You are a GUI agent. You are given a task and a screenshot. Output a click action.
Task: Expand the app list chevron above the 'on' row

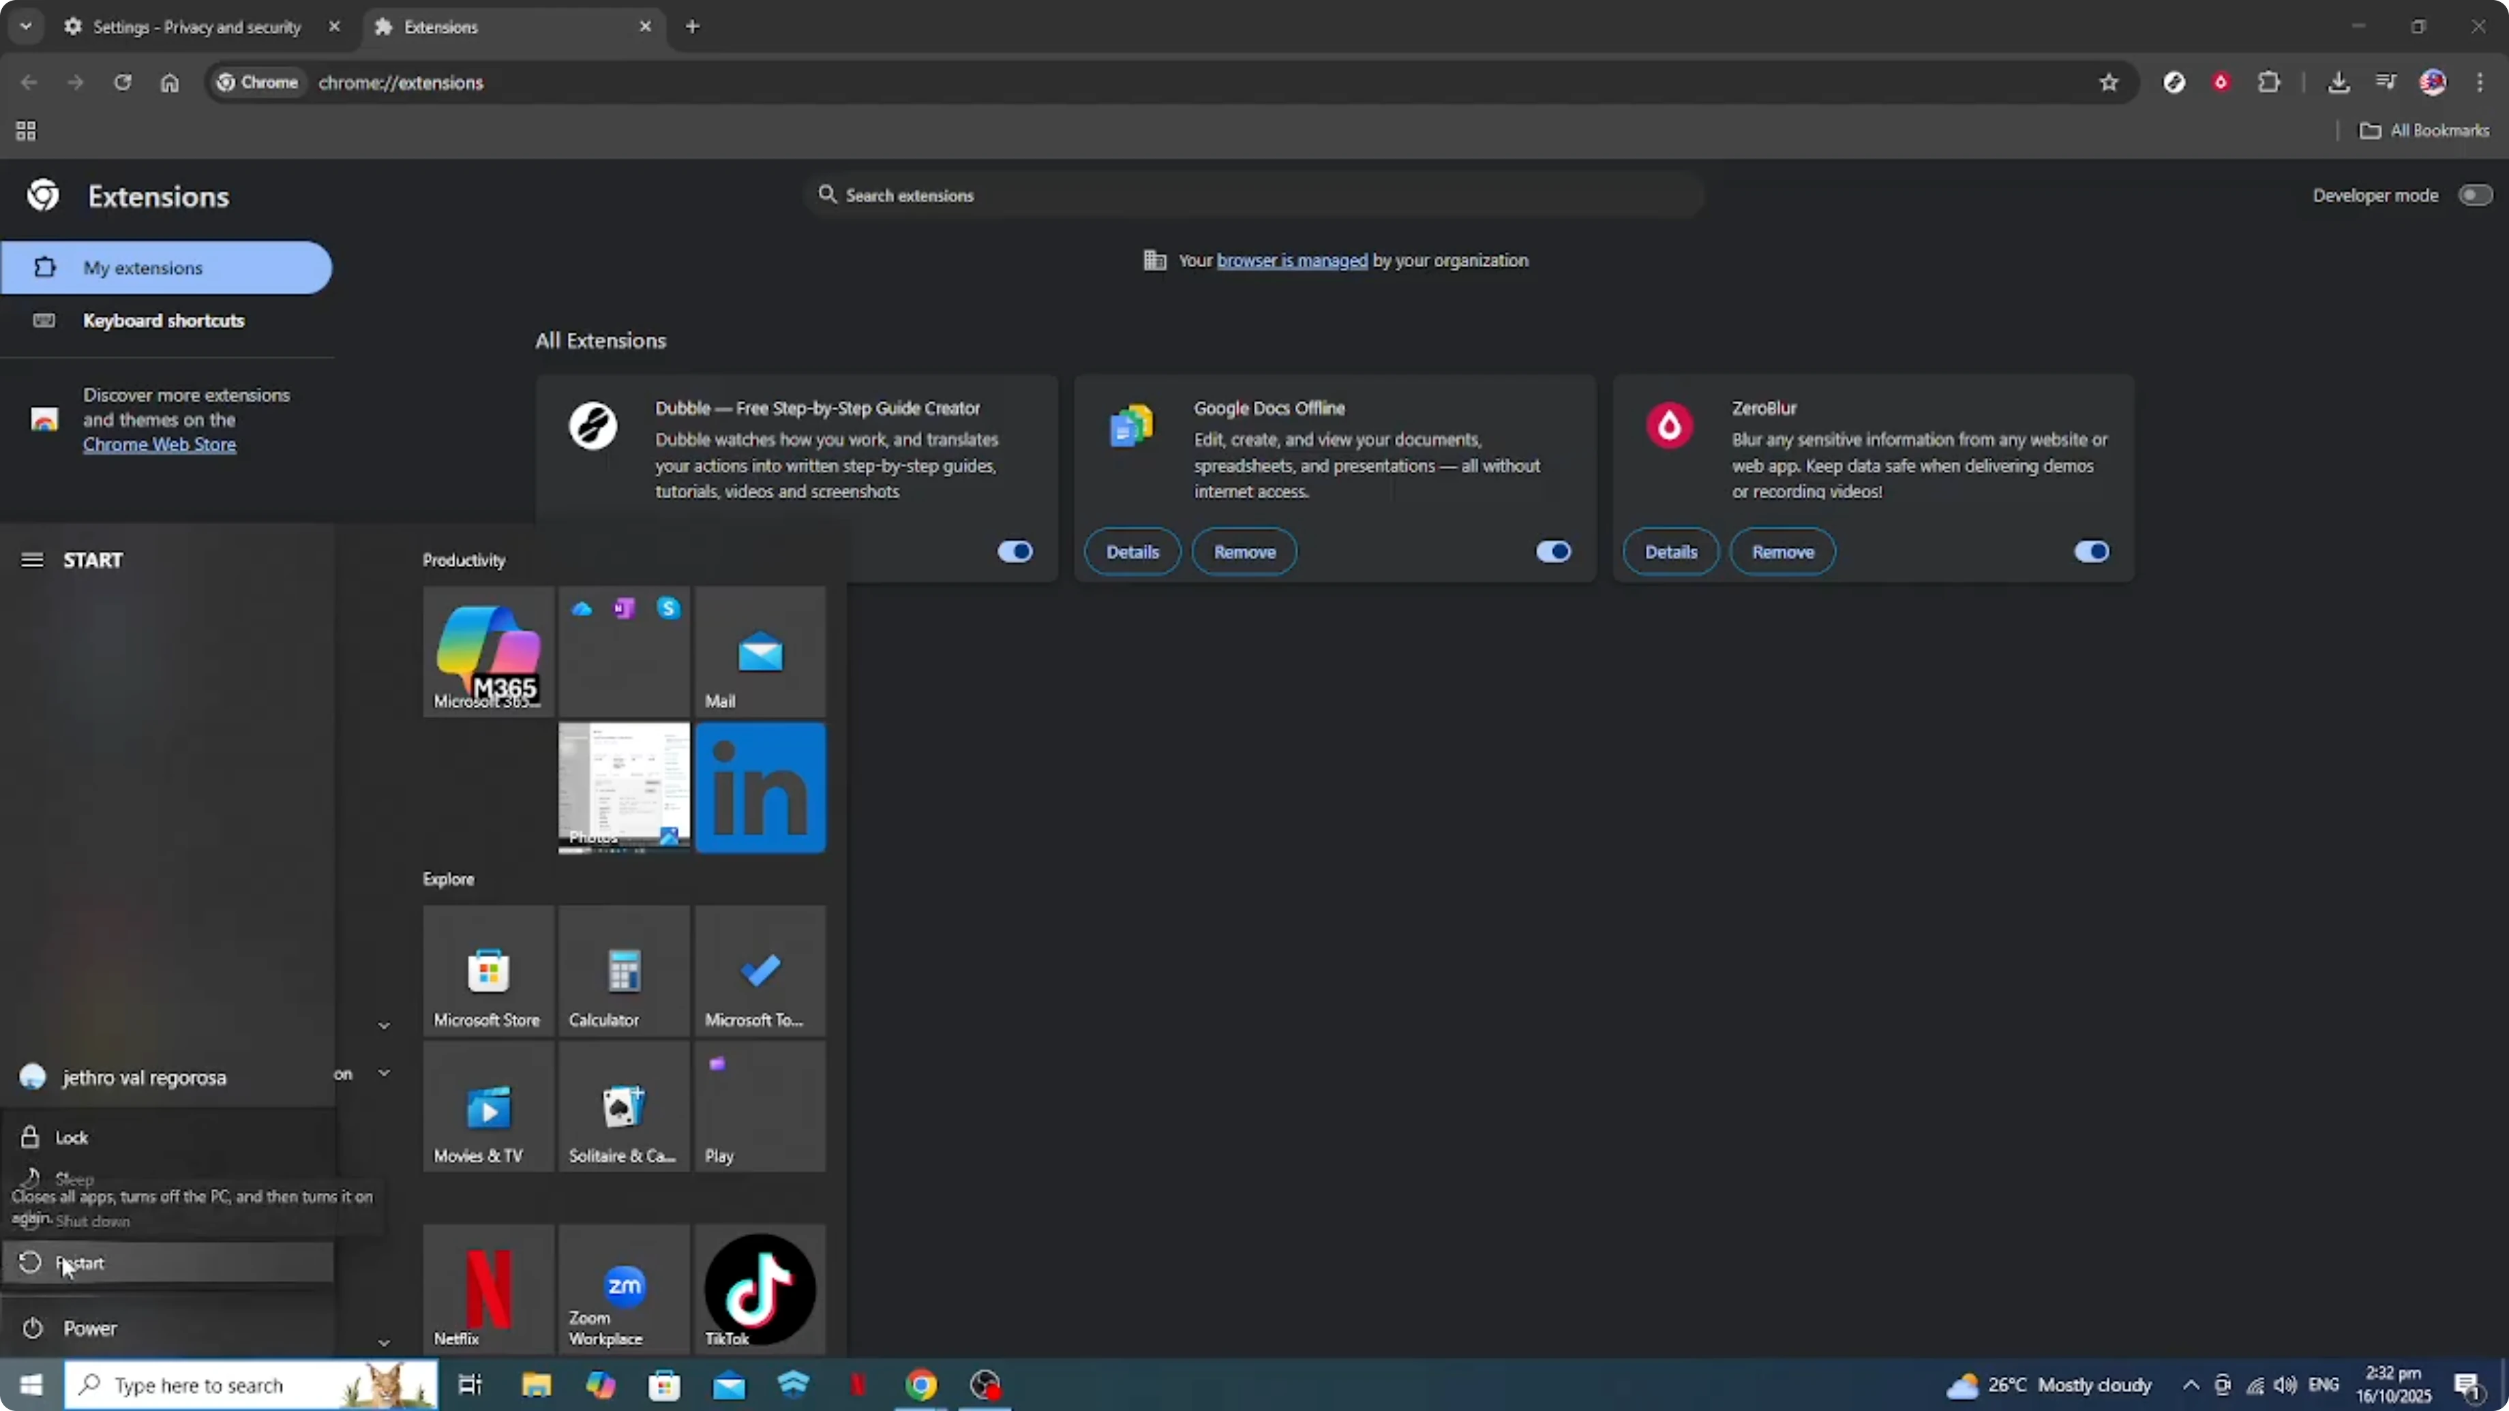pos(384,1025)
